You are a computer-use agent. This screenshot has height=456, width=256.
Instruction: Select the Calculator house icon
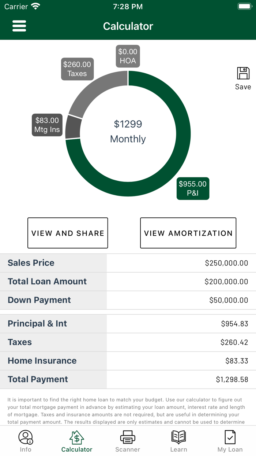[76, 438]
